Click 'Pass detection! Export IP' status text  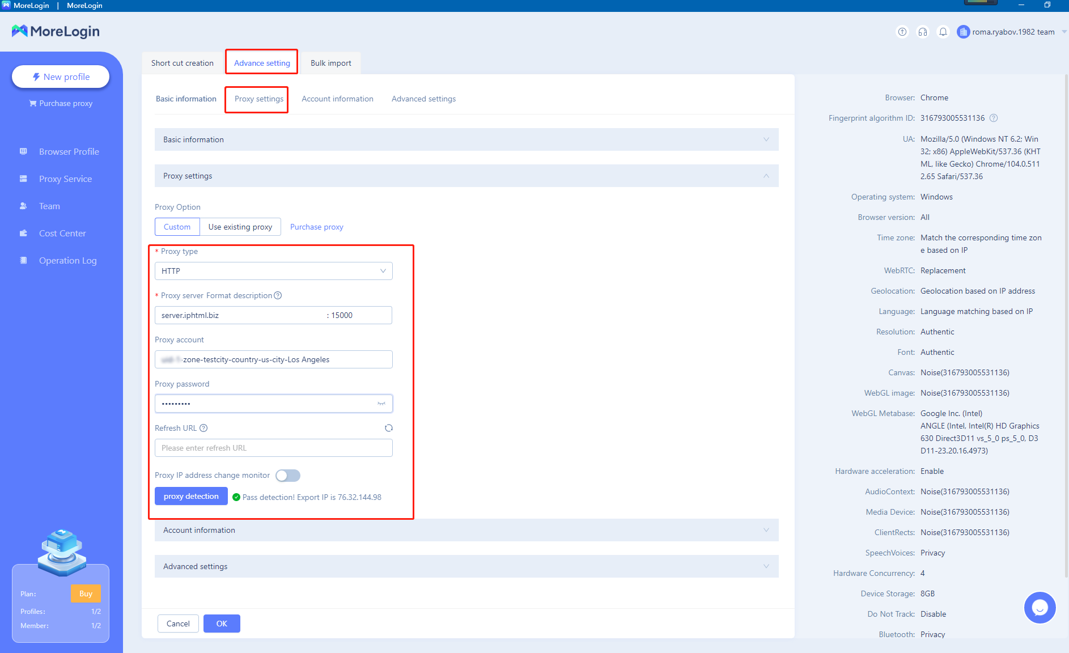click(312, 497)
